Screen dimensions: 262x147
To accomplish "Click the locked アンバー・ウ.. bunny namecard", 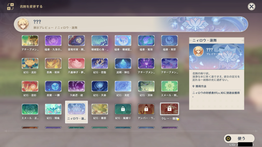I will point(146,109).
